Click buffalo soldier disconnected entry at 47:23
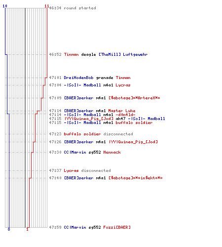The height and width of the screenshot is (247, 222). click(98, 134)
